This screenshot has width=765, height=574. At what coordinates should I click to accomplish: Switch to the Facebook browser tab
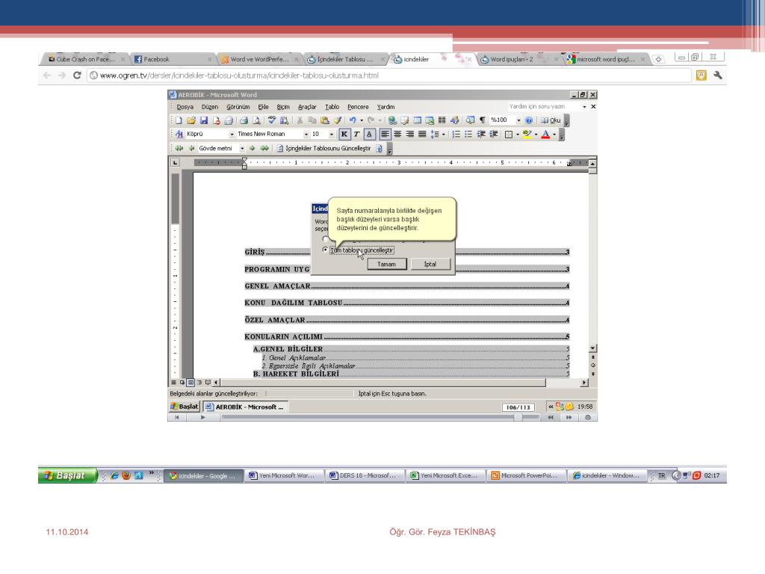tap(173, 59)
